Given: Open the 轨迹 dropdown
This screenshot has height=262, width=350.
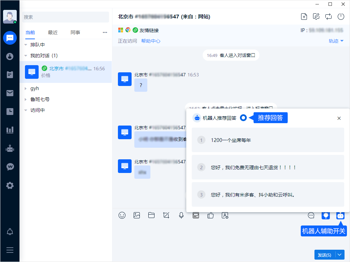Looking at the screenshot, I should [336, 41].
